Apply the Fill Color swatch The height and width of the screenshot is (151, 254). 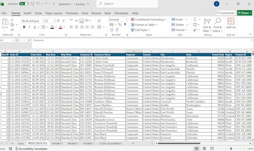pos(52,27)
